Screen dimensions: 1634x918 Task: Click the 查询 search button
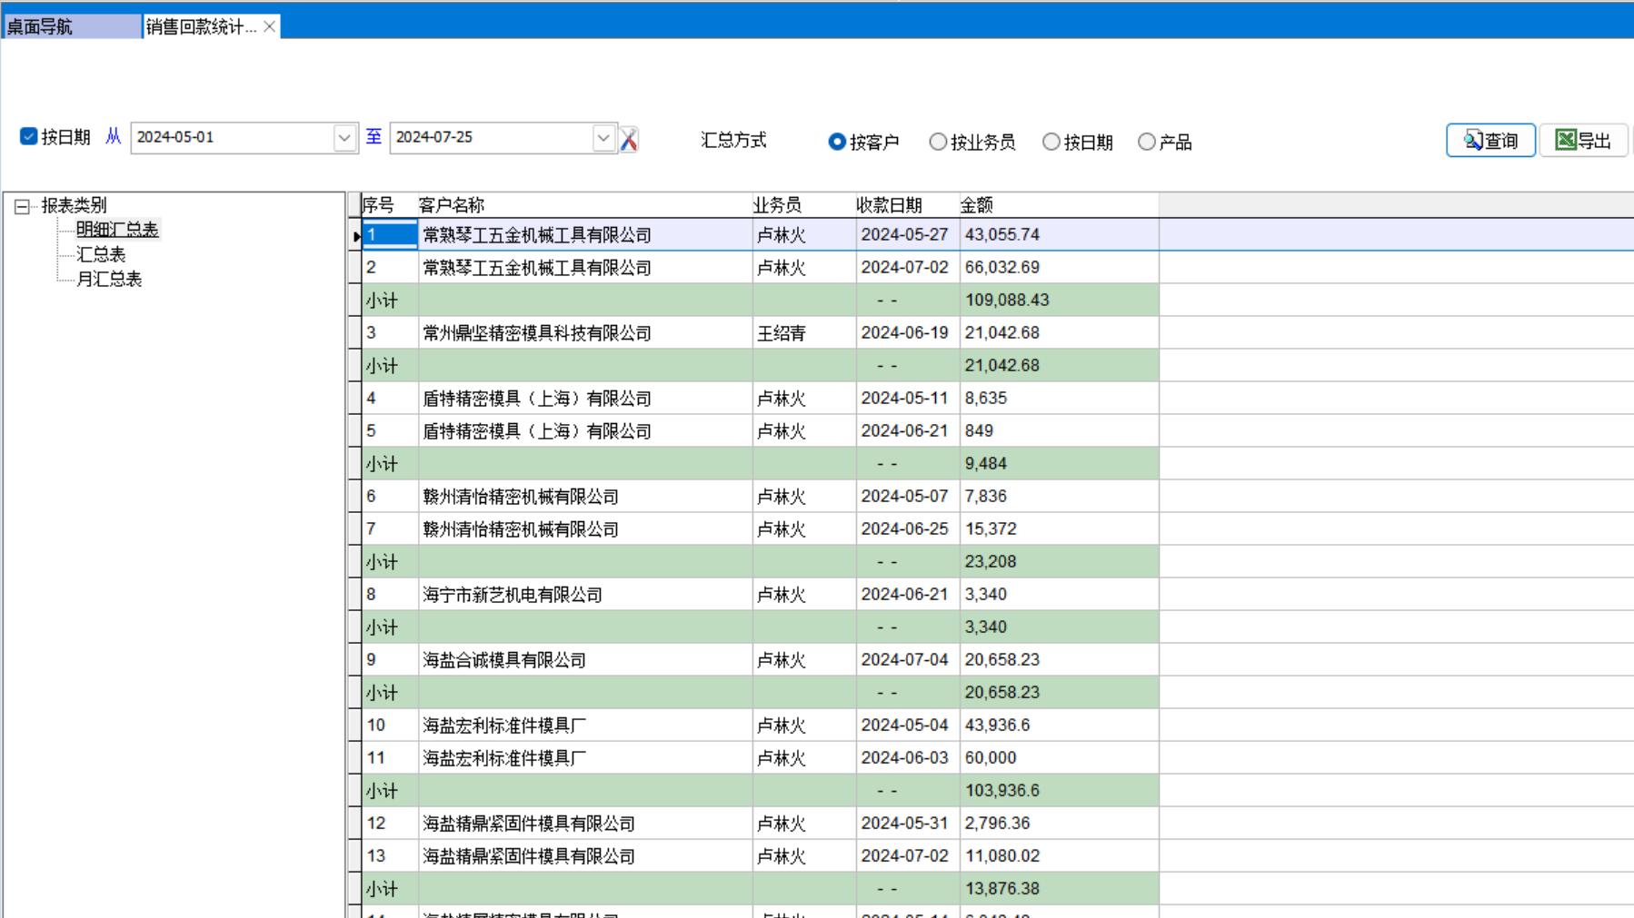pyautogui.click(x=1490, y=141)
